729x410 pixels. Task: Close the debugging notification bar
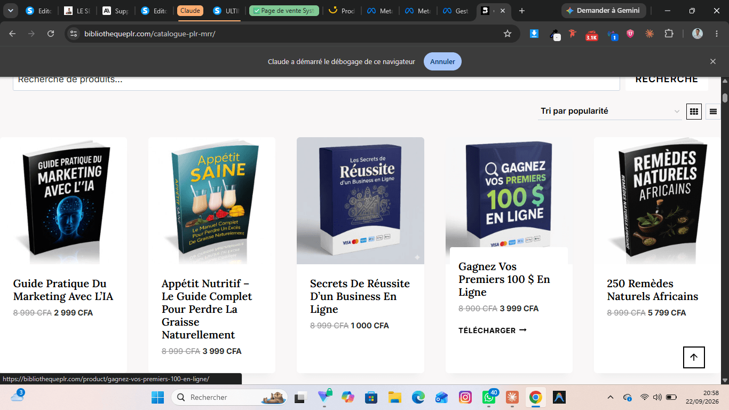(x=713, y=61)
